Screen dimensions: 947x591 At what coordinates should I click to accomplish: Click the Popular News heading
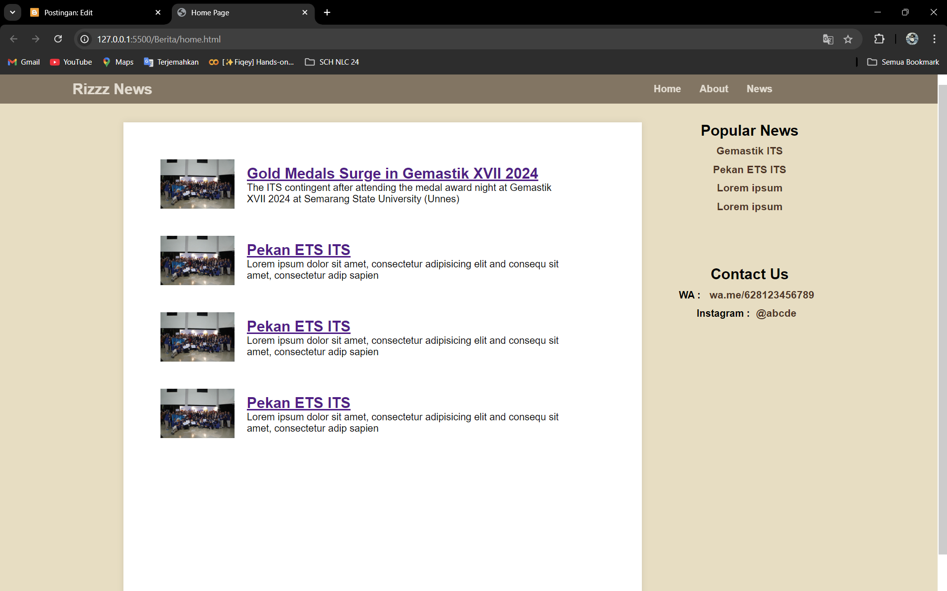[x=749, y=130]
